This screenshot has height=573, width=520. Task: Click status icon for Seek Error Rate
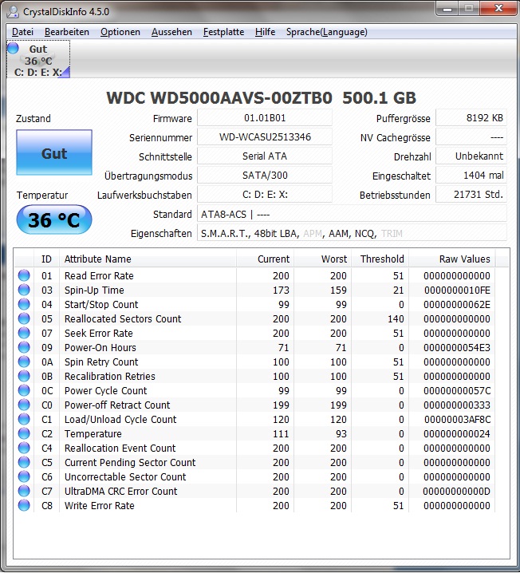(24, 333)
